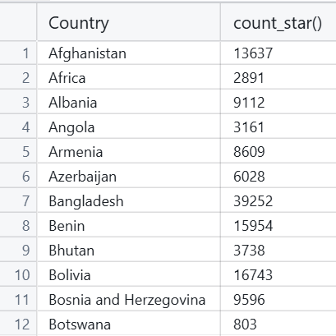Select the Bosnia and Herzegovina cell

(x=128, y=300)
